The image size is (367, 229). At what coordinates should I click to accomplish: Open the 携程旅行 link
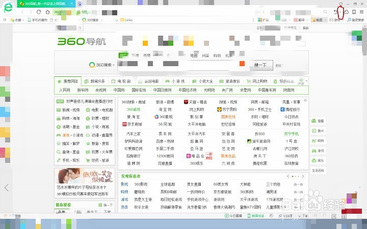290,109
